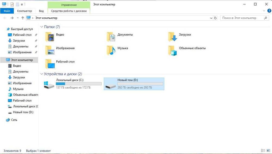Click the help question mark icon
Screen dimensions: 272x154
tap(269, 11)
